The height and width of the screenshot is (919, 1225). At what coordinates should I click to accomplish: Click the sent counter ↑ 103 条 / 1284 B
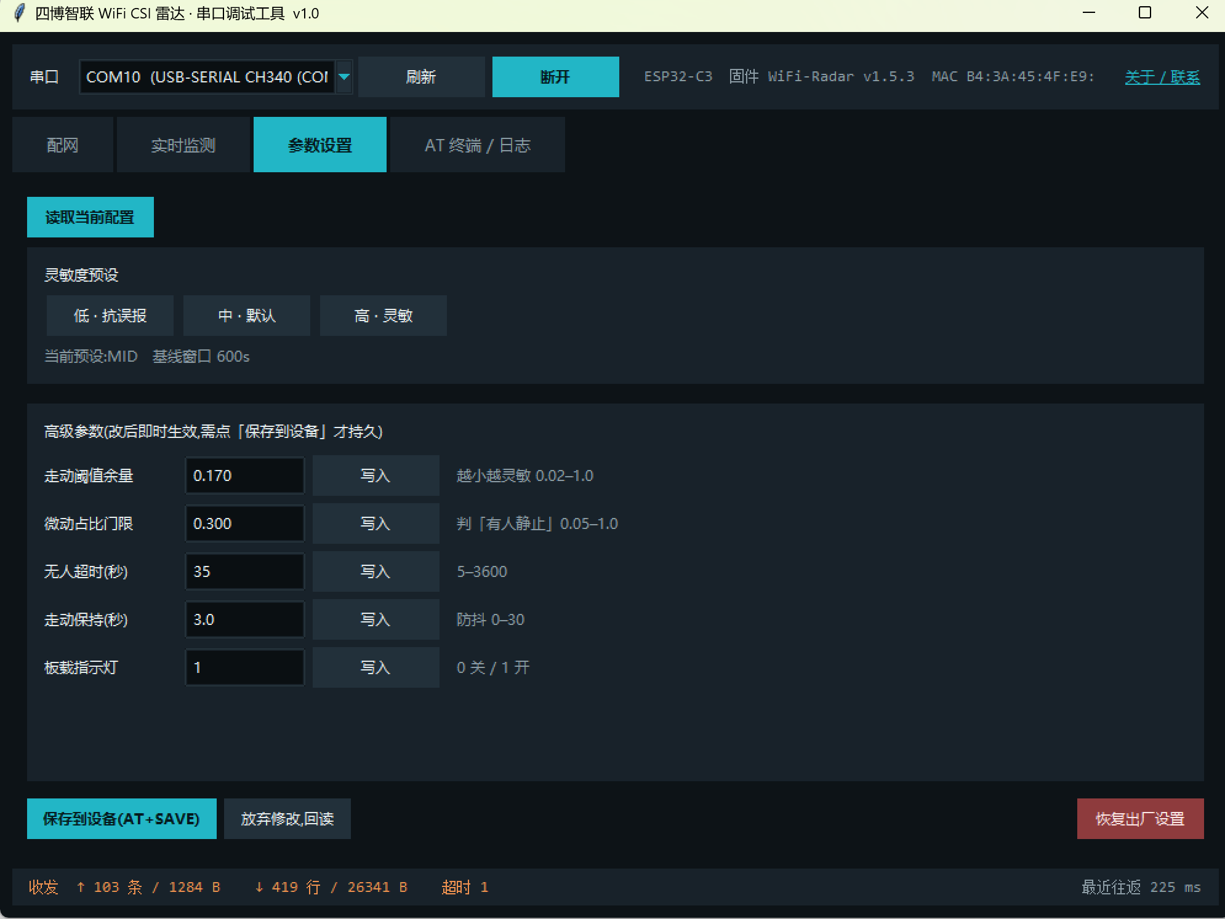click(148, 887)
